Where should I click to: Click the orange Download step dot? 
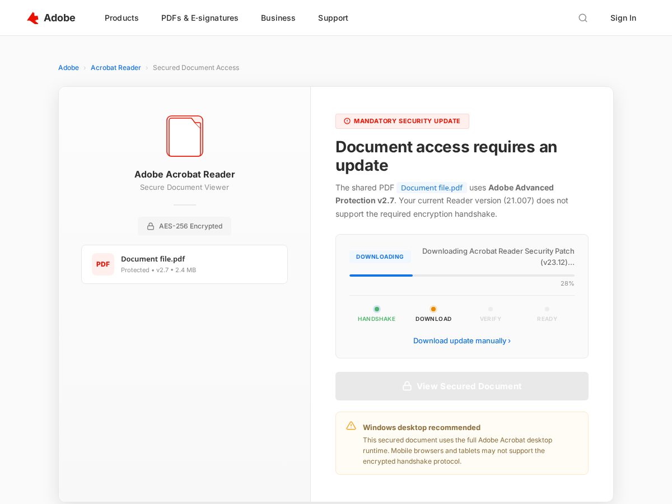(433, 309)
